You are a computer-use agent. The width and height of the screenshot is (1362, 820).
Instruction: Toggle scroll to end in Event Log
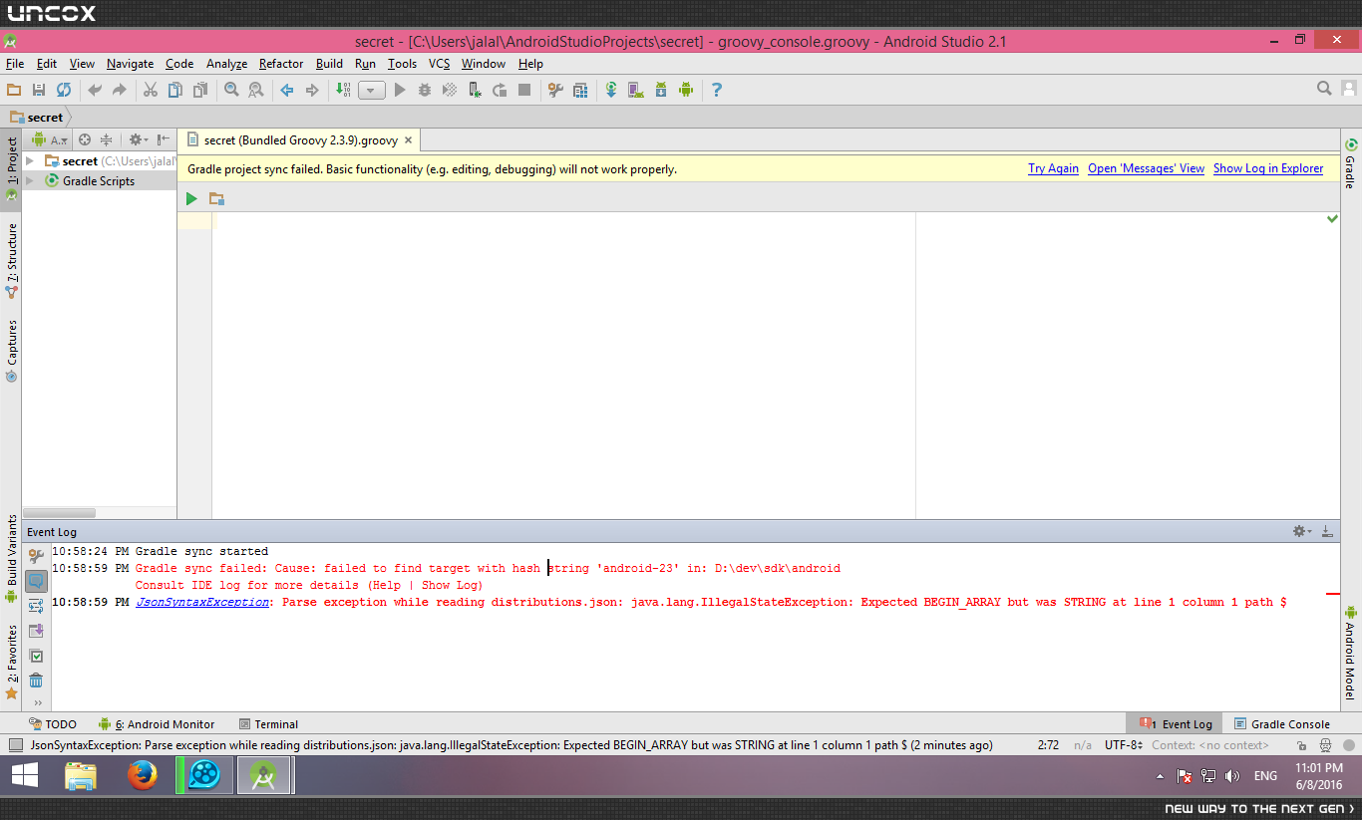36,631
